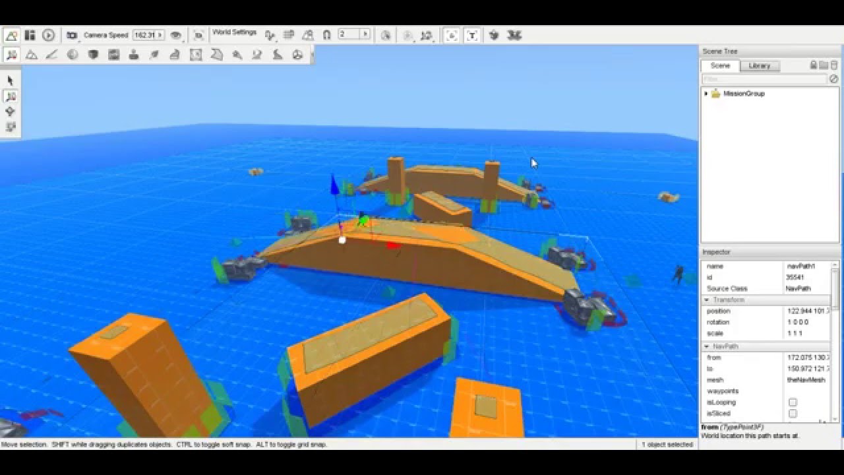
Task: Toggle the grid snapping icon
Action: (x=289, y=35)
